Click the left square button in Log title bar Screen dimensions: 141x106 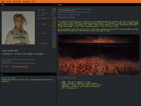[52, 74]
